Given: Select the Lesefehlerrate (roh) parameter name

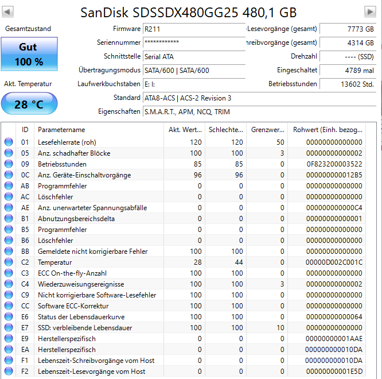Looking at the screenshot, I should pos(67,142).
